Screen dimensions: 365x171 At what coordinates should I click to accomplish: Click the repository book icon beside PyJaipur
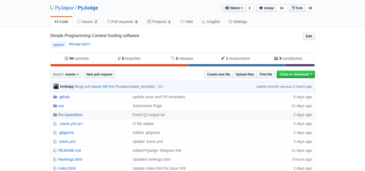[x=52, y=8]
